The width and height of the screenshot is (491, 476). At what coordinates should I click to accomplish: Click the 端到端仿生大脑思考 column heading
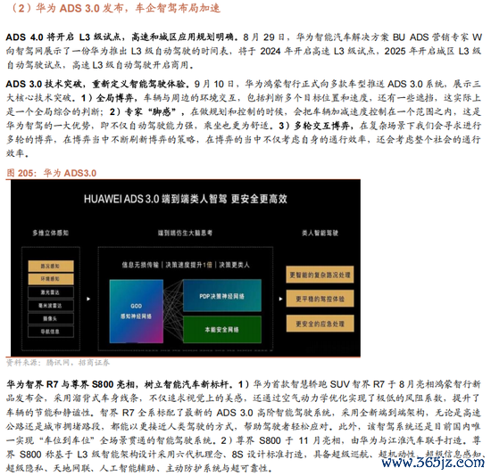(185, 233)
